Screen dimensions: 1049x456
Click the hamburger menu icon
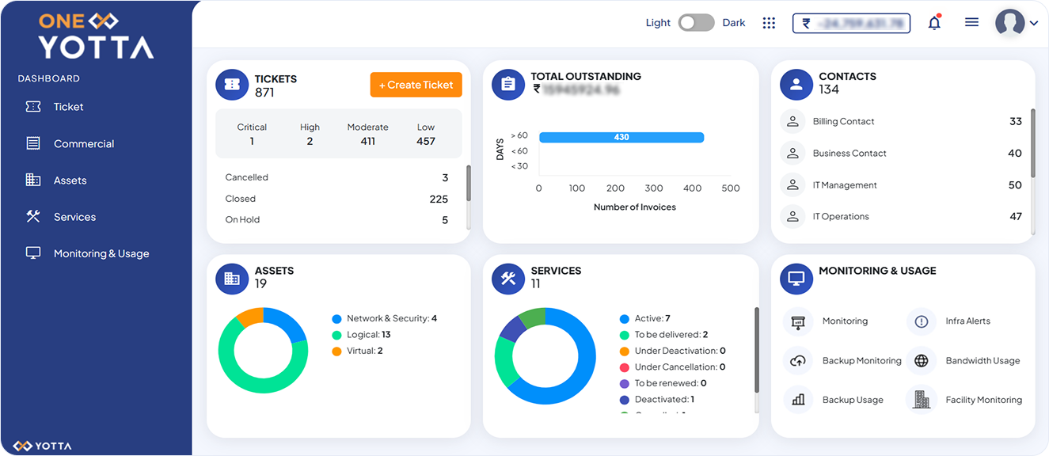971,21
